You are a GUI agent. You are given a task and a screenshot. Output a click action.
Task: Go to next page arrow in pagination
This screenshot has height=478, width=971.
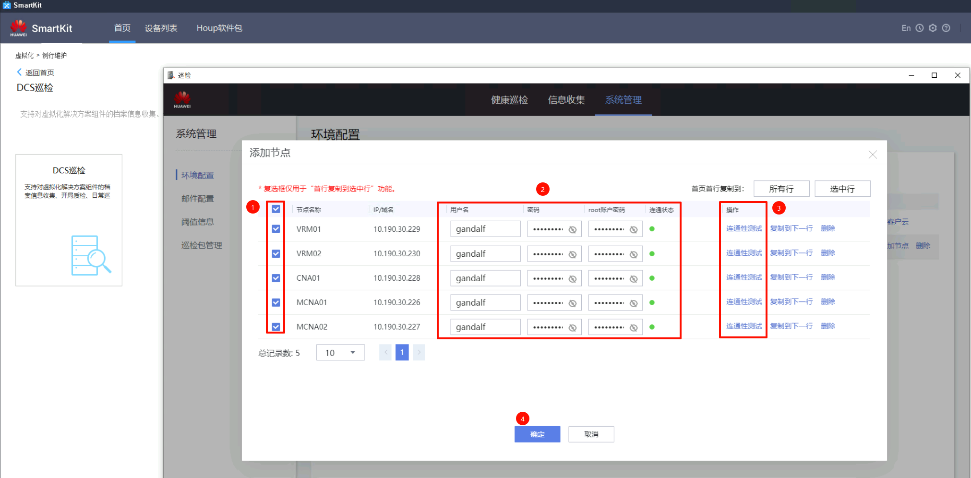pyautogui.click(x=419, y=352)
